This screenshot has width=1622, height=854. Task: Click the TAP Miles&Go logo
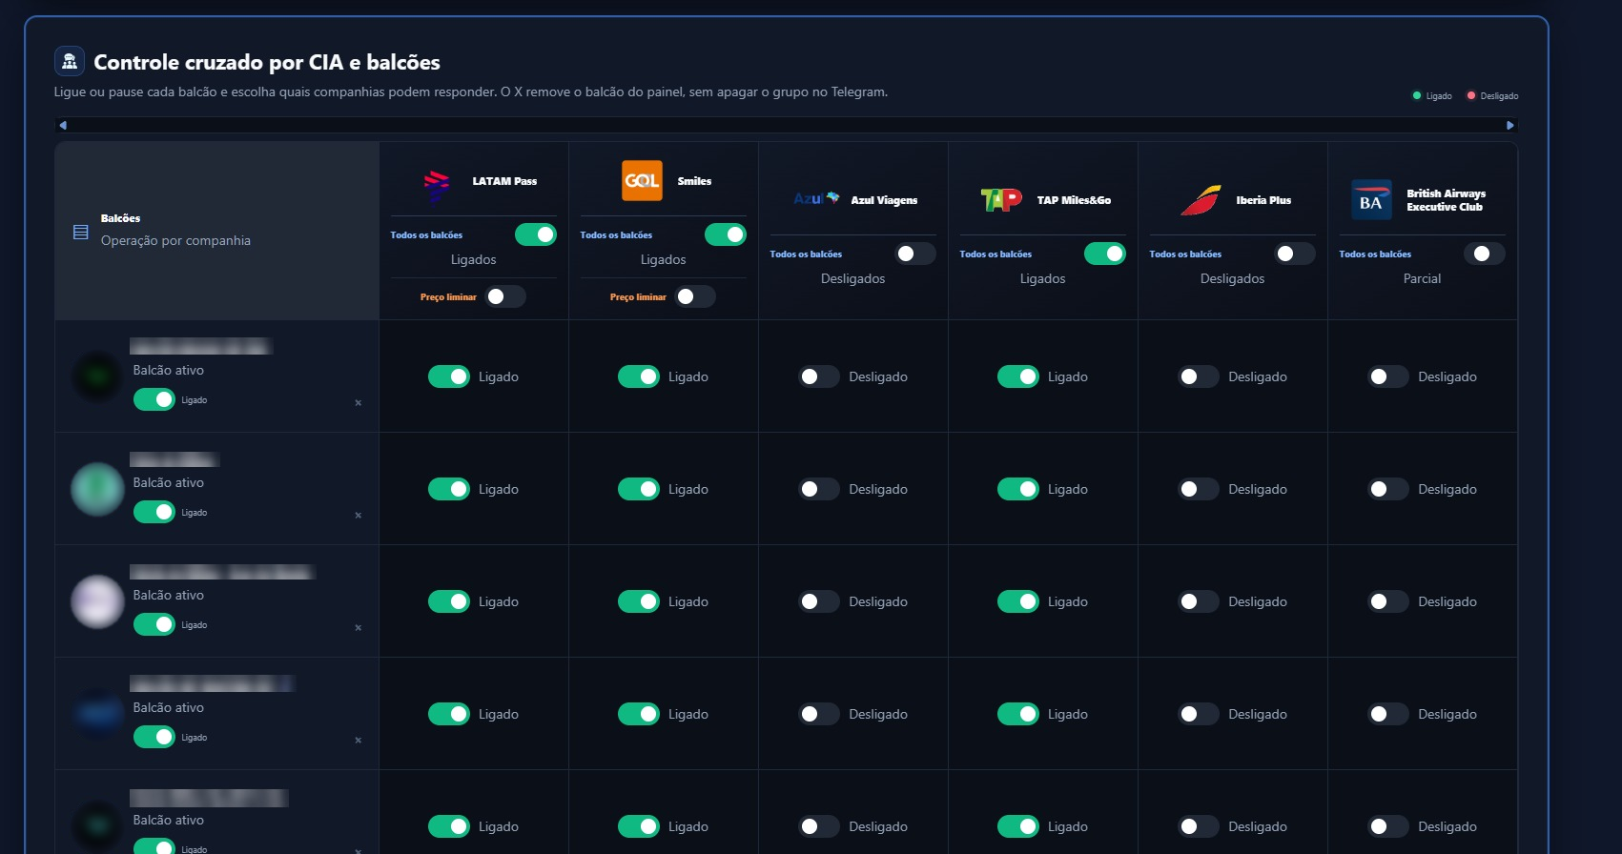pyautogui.click(x=1001, y=199)
